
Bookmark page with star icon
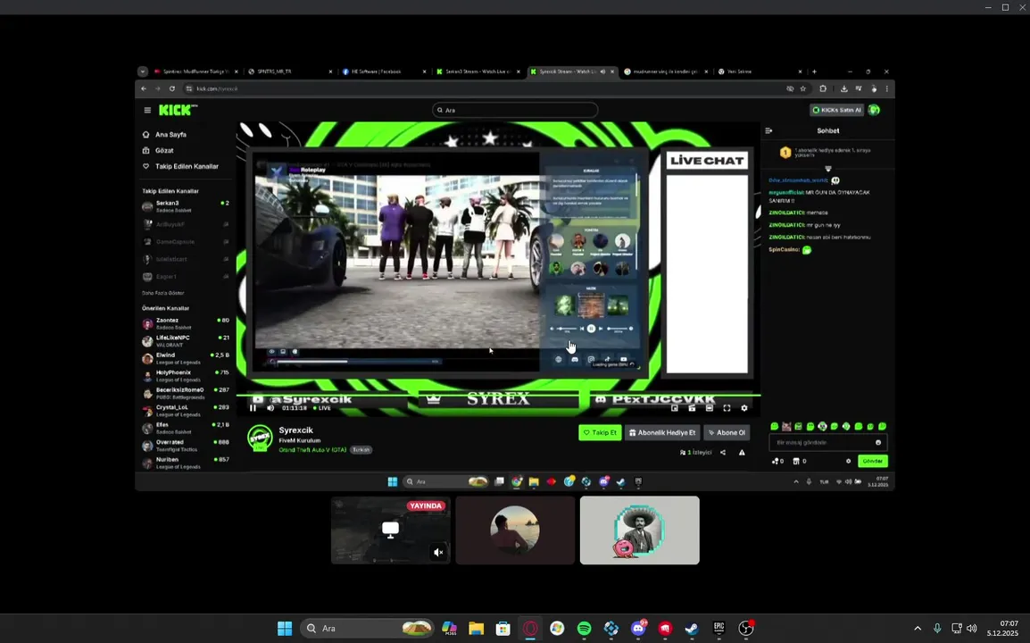(802, 88)
